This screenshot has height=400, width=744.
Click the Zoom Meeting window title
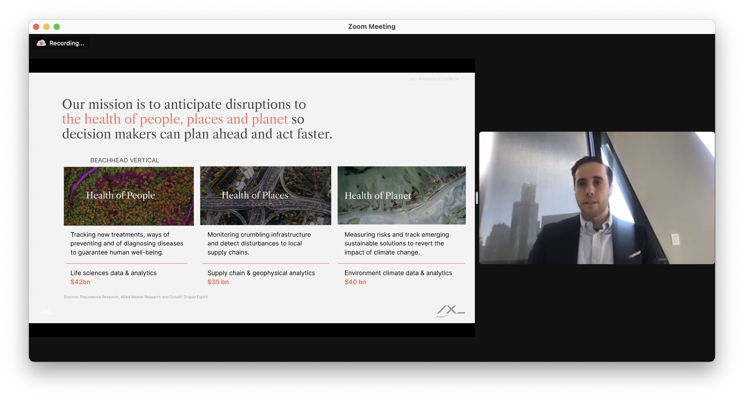coord(371,27)
